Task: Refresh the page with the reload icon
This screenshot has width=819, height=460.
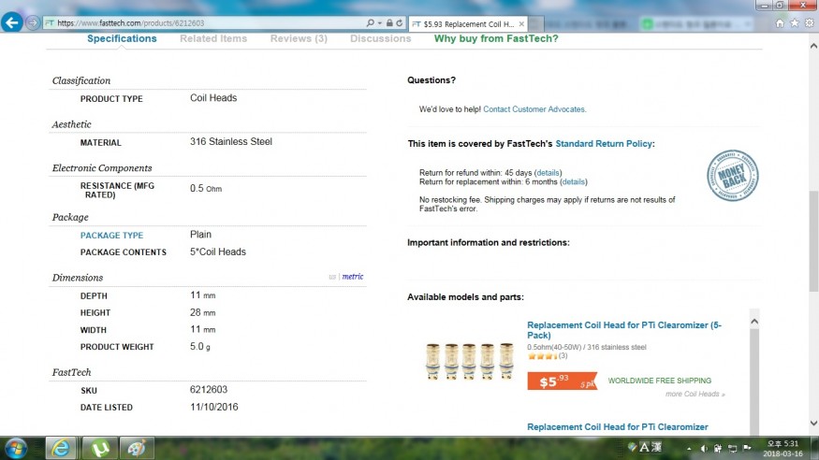Action: pos(400,23)
